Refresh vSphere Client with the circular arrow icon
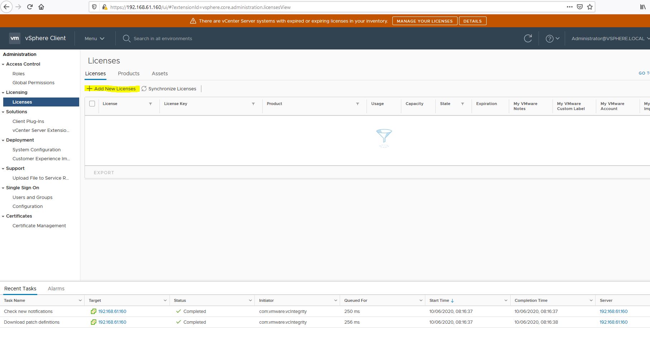The height and width of the screenshot is (347, 650). (528, 38)
